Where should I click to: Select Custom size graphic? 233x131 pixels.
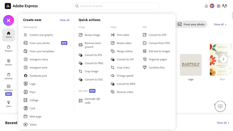click(x=38, y=35)
